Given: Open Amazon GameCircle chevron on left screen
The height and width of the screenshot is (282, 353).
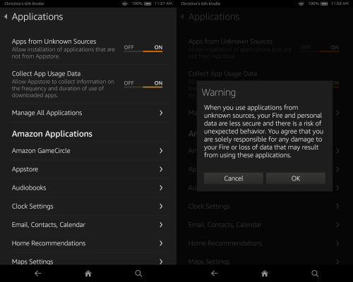Looking at the screenshot, I should pyautogui.click(x=161, y=151).
